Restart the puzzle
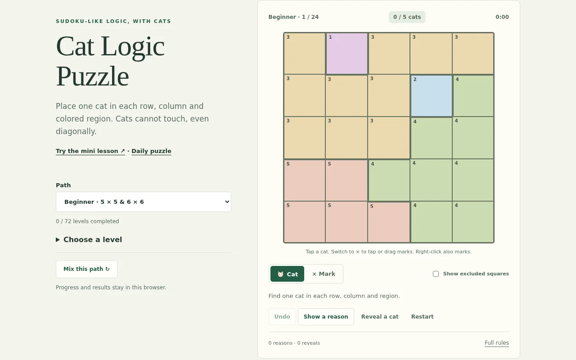Viewport: 576px width, 360px height. pyautogui.click(x=422, y=317)
